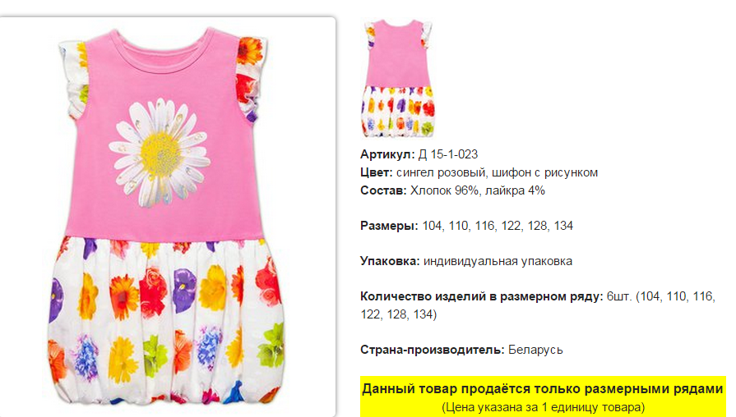
Task: Click the Артикул Д 15-1-023 text
Action: 419,154
